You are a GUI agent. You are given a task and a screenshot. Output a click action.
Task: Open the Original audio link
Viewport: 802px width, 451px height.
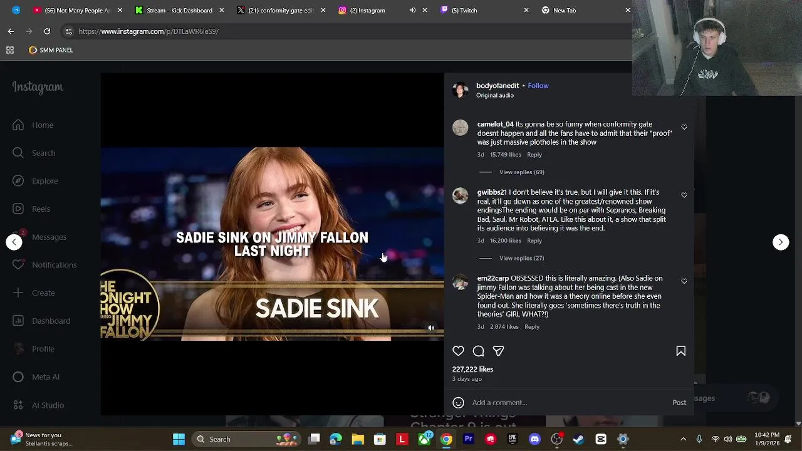495,95
